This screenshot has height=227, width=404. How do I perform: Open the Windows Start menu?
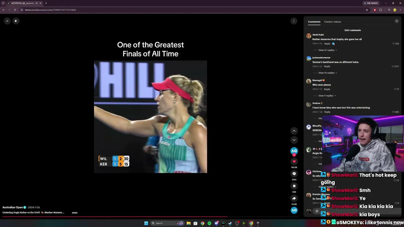coord(146,223)
